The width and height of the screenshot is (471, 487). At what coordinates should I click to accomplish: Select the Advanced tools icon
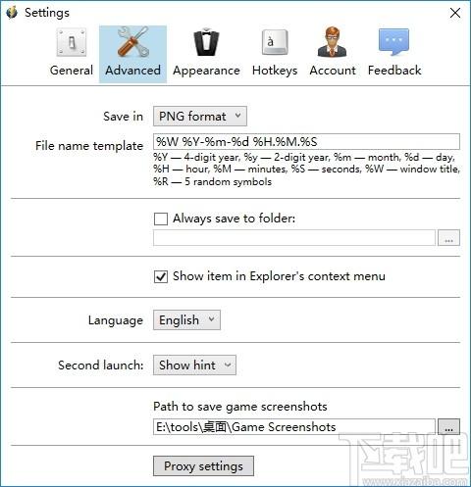point(133,42)
